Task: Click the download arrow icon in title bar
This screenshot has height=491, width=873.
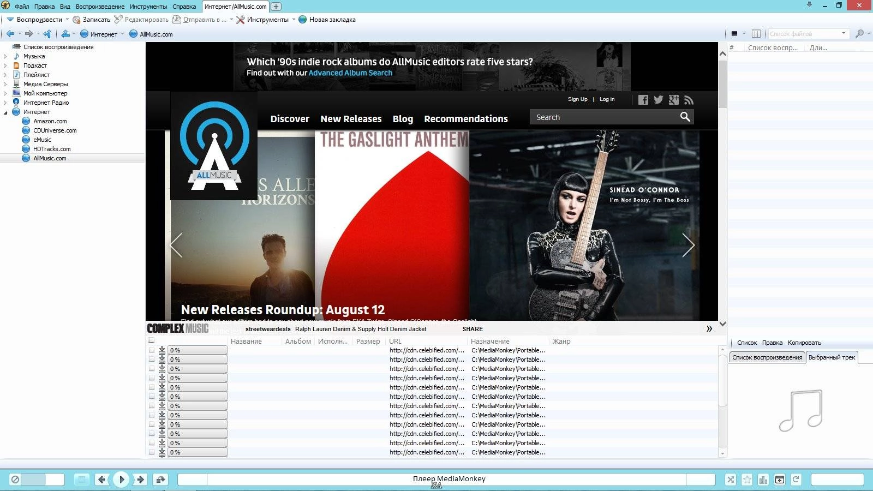Action: 809,5
